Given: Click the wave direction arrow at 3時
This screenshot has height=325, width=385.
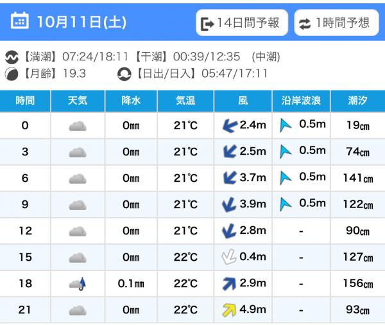Looking at the screenshot, I should 286,152.
